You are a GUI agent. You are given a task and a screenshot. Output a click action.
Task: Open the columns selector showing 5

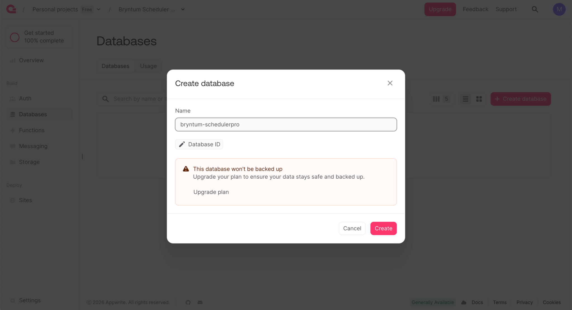tap(441, 99)
